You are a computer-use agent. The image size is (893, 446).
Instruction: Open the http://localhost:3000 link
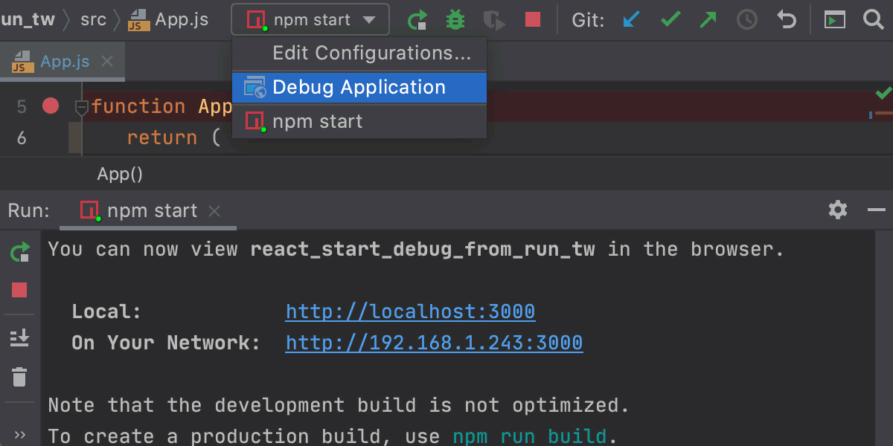(410, 311)
